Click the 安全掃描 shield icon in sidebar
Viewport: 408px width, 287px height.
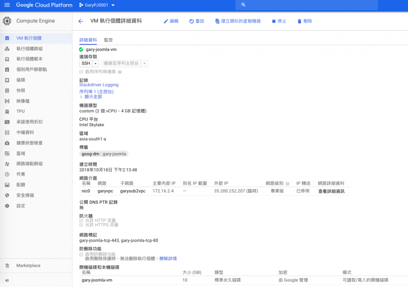click(7, 195)
